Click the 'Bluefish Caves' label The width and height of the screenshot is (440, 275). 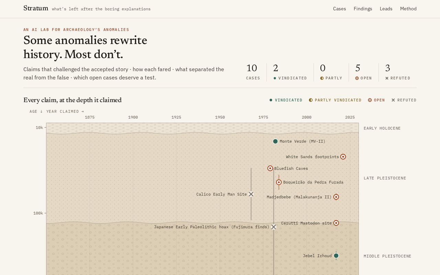click(x=291, y=168)
